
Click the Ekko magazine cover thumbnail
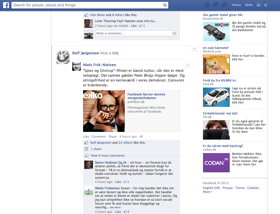point(104,111)
